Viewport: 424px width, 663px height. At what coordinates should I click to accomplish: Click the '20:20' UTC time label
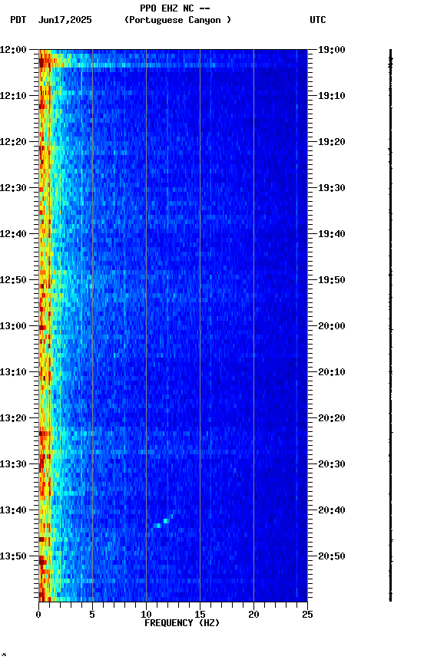point(332,419)
